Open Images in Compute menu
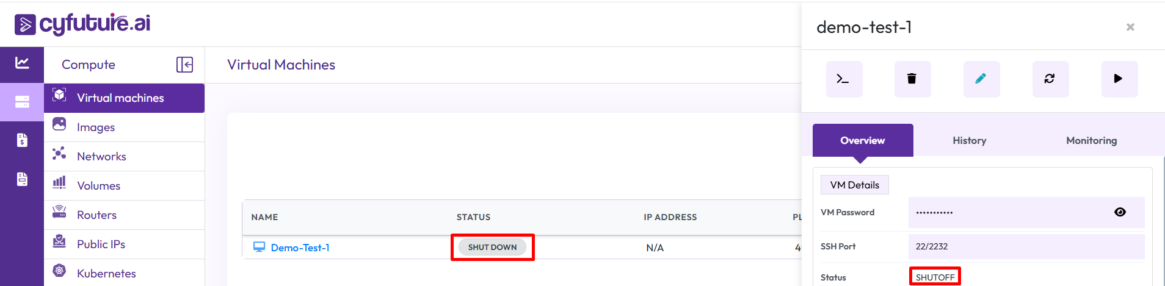Screen dimensions: 1165x286 96,127
